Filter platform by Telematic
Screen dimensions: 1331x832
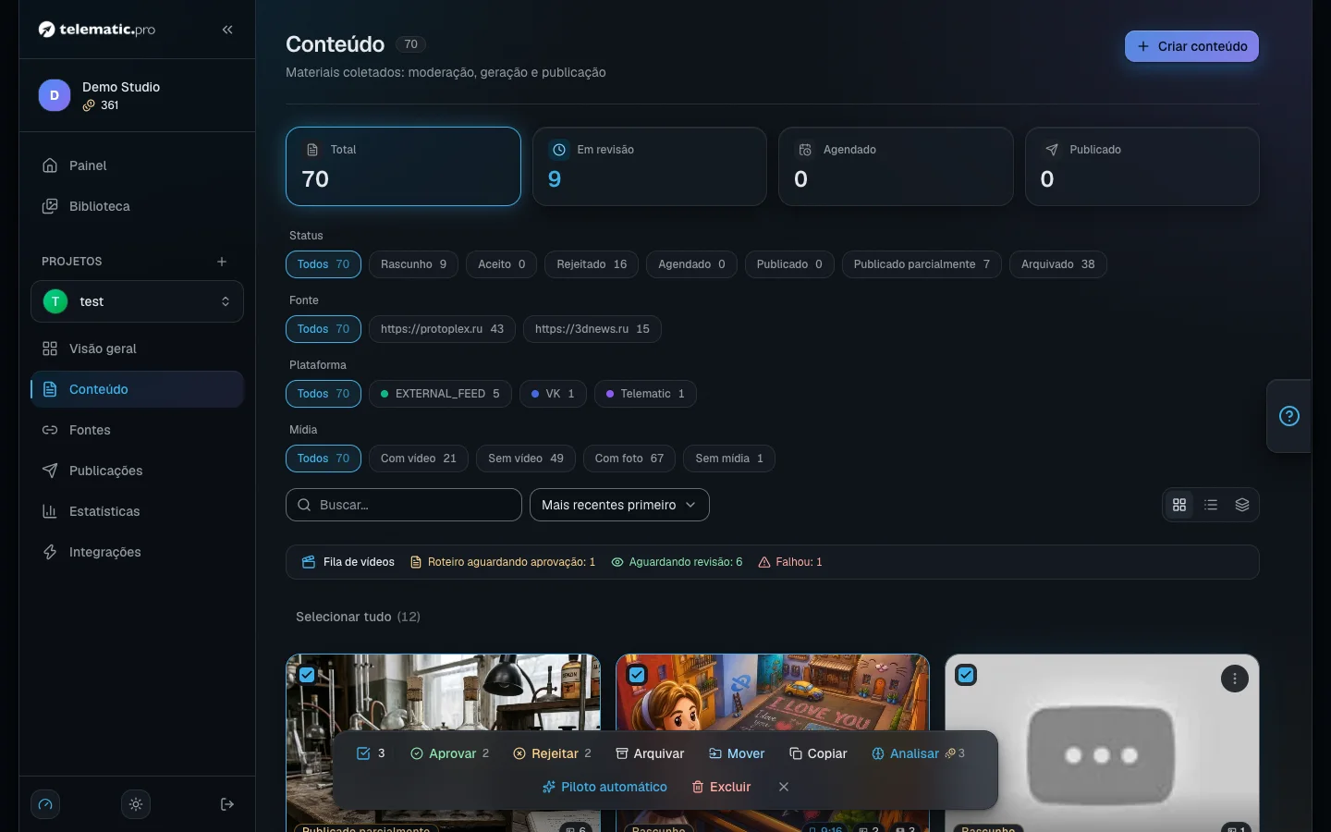coord(645,394)
